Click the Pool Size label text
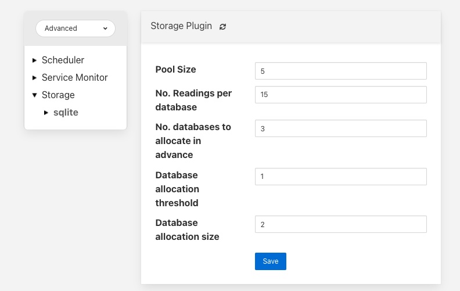Screen dimensions: 460x291 tap(175, 70)
